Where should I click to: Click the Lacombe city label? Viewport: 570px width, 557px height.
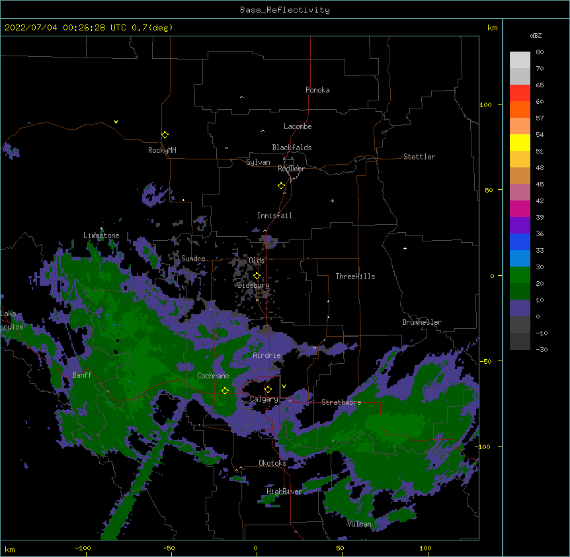click(x=298, y=126)
